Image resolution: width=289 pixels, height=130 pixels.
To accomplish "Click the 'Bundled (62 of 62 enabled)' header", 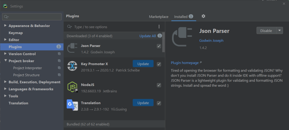I will click(88, 124).
